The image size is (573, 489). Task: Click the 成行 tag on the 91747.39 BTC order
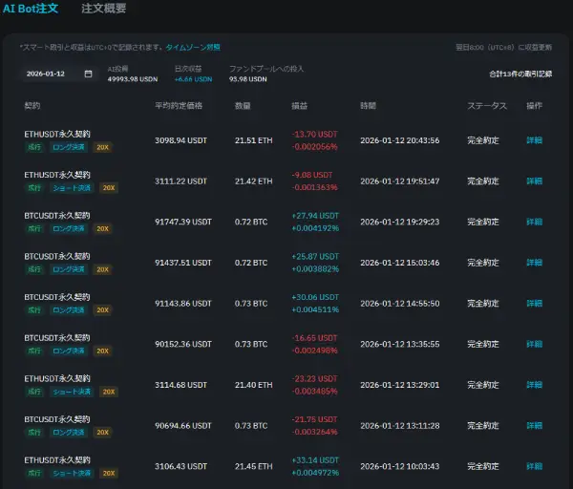(x=34, y=228)
